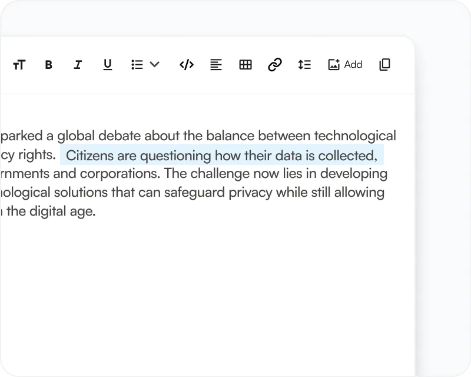Insert a table
Image resolution: width=471 pixels, height=377 pixels.
click(246, 65)
